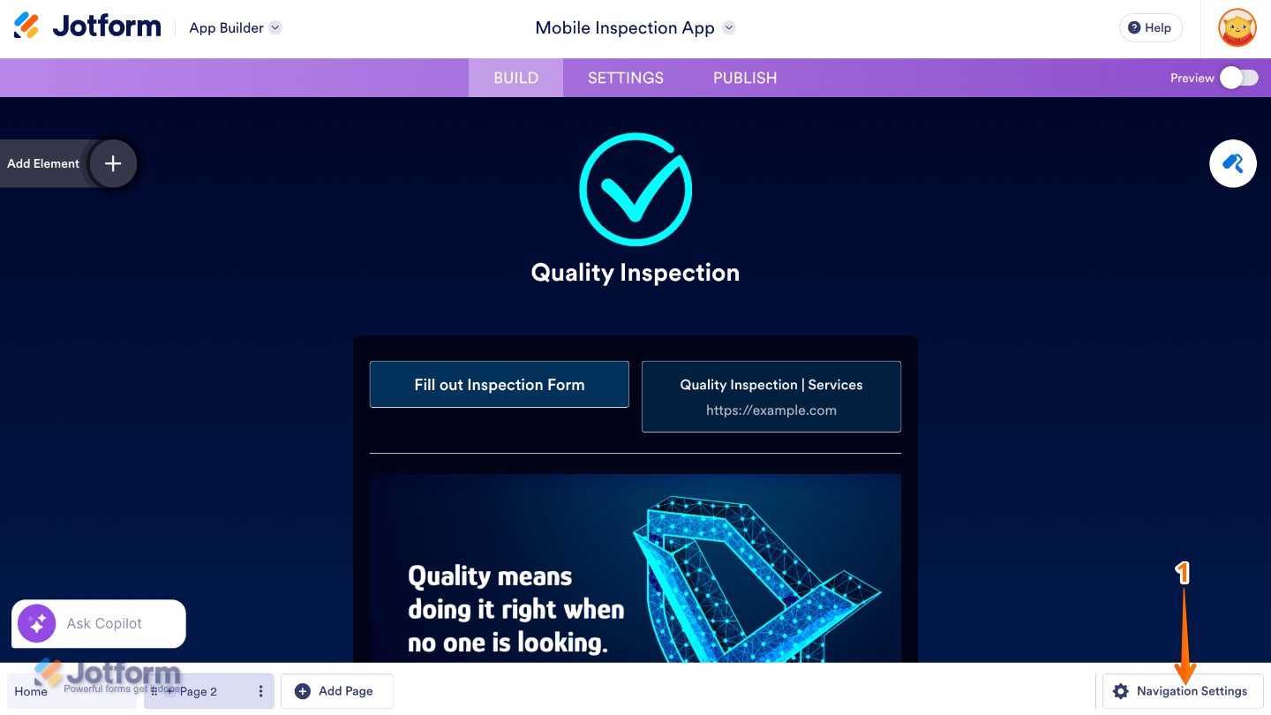This screenshot has height=715, width=1271.
Task: Switch to the PUBLISH tab
Action: [x=744, y=78]
